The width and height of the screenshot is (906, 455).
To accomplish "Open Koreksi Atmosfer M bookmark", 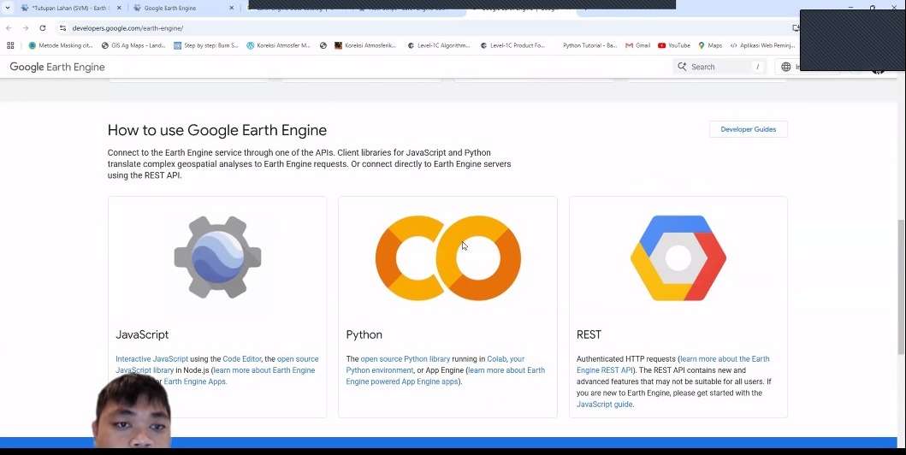I will click(x=279, y=45).
